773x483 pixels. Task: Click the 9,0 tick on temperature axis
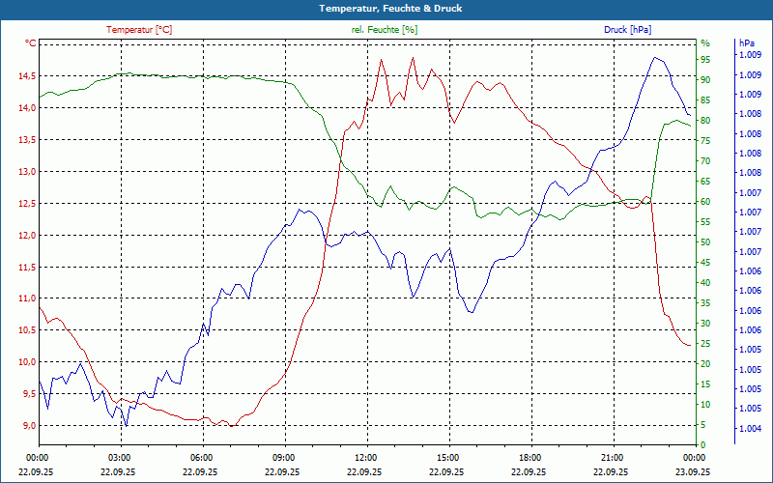pyautogui.click(x=29, y=426)
